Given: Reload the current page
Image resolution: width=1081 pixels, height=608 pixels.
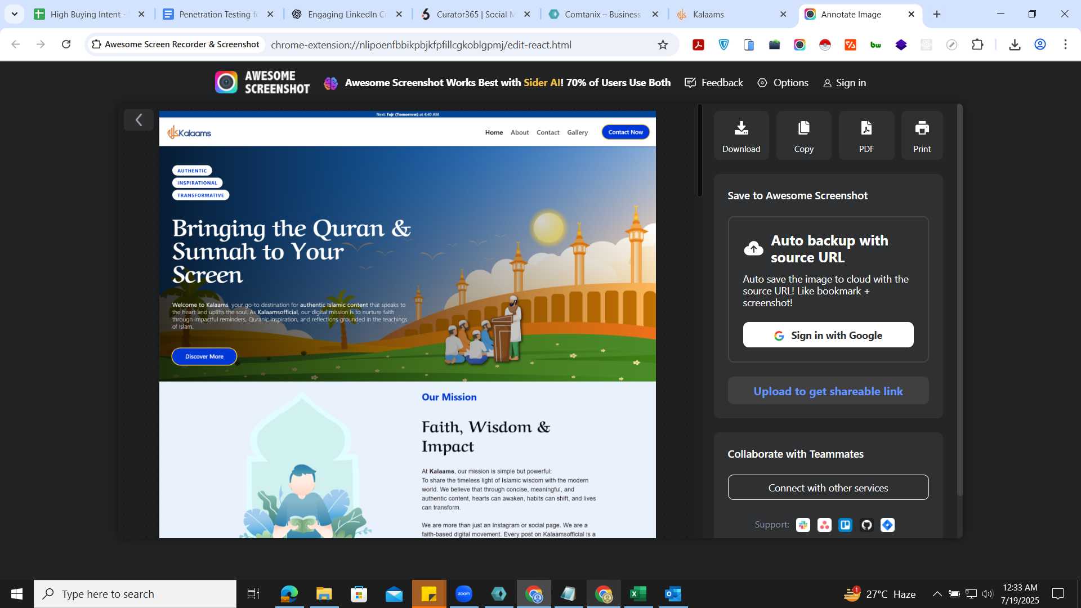Looking at the screenshot, I should pos(66,44).
